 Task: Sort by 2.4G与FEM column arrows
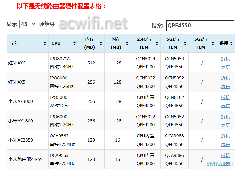click(157, 43)
